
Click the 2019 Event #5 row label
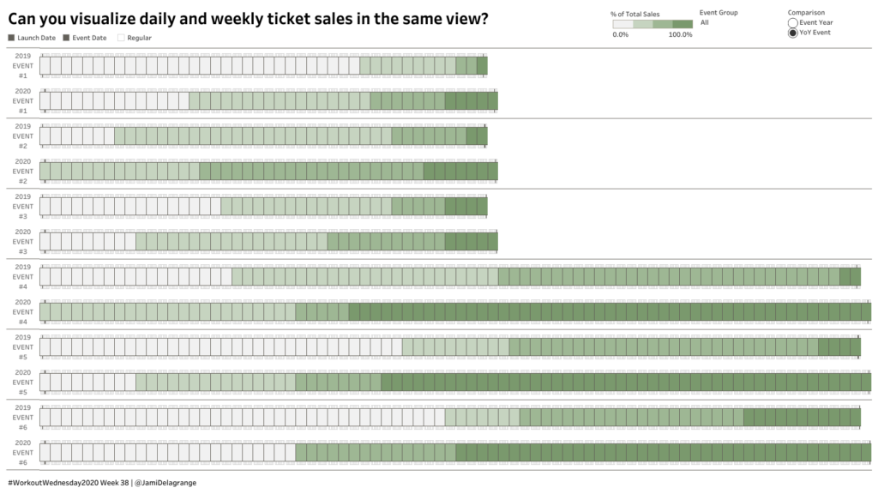coord(23,346)
